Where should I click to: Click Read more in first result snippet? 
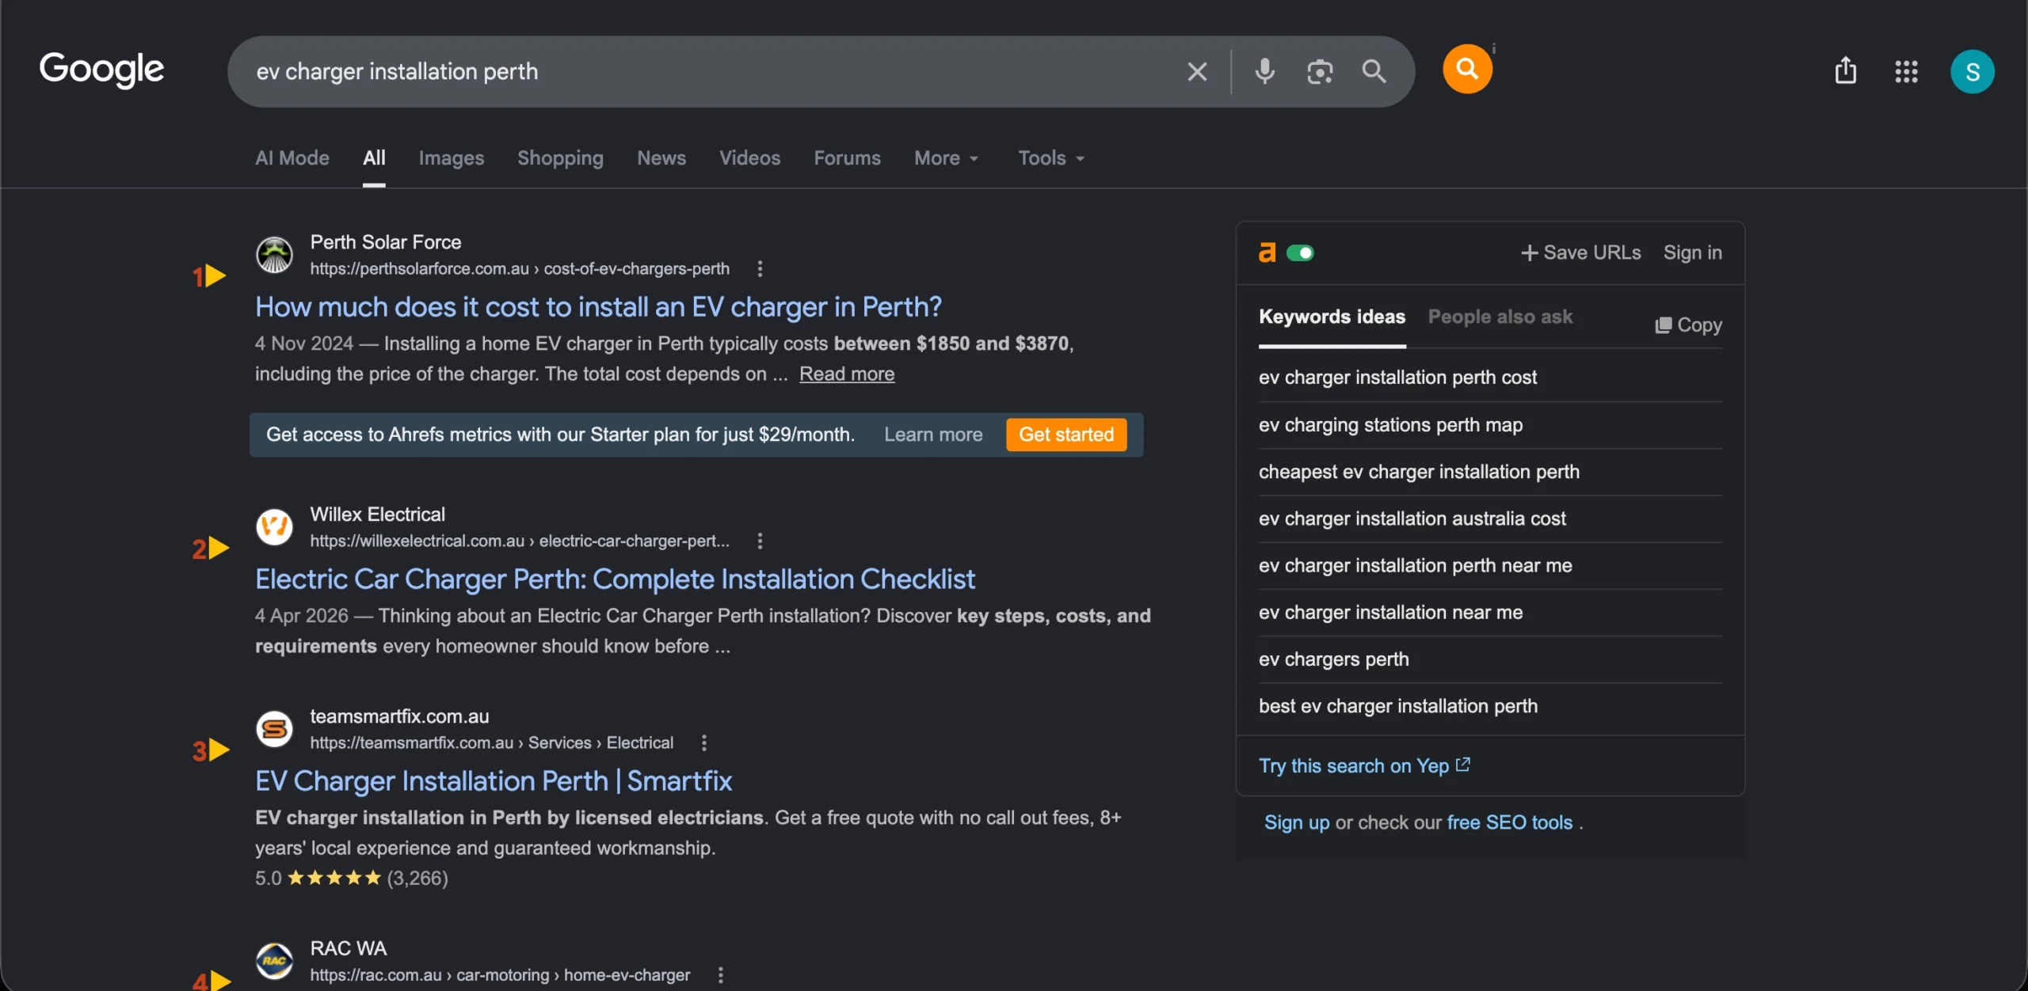pos(847,374)
